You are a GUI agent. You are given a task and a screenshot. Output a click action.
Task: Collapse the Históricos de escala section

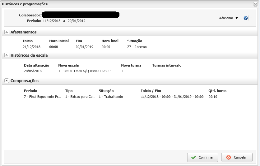click(7, 55)
